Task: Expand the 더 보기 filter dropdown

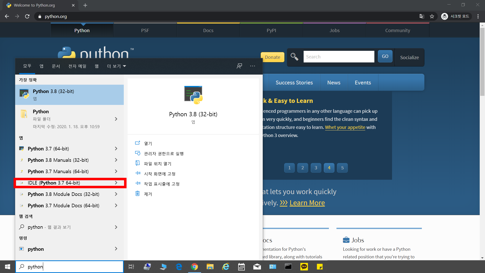Action: tap(116, 66)
